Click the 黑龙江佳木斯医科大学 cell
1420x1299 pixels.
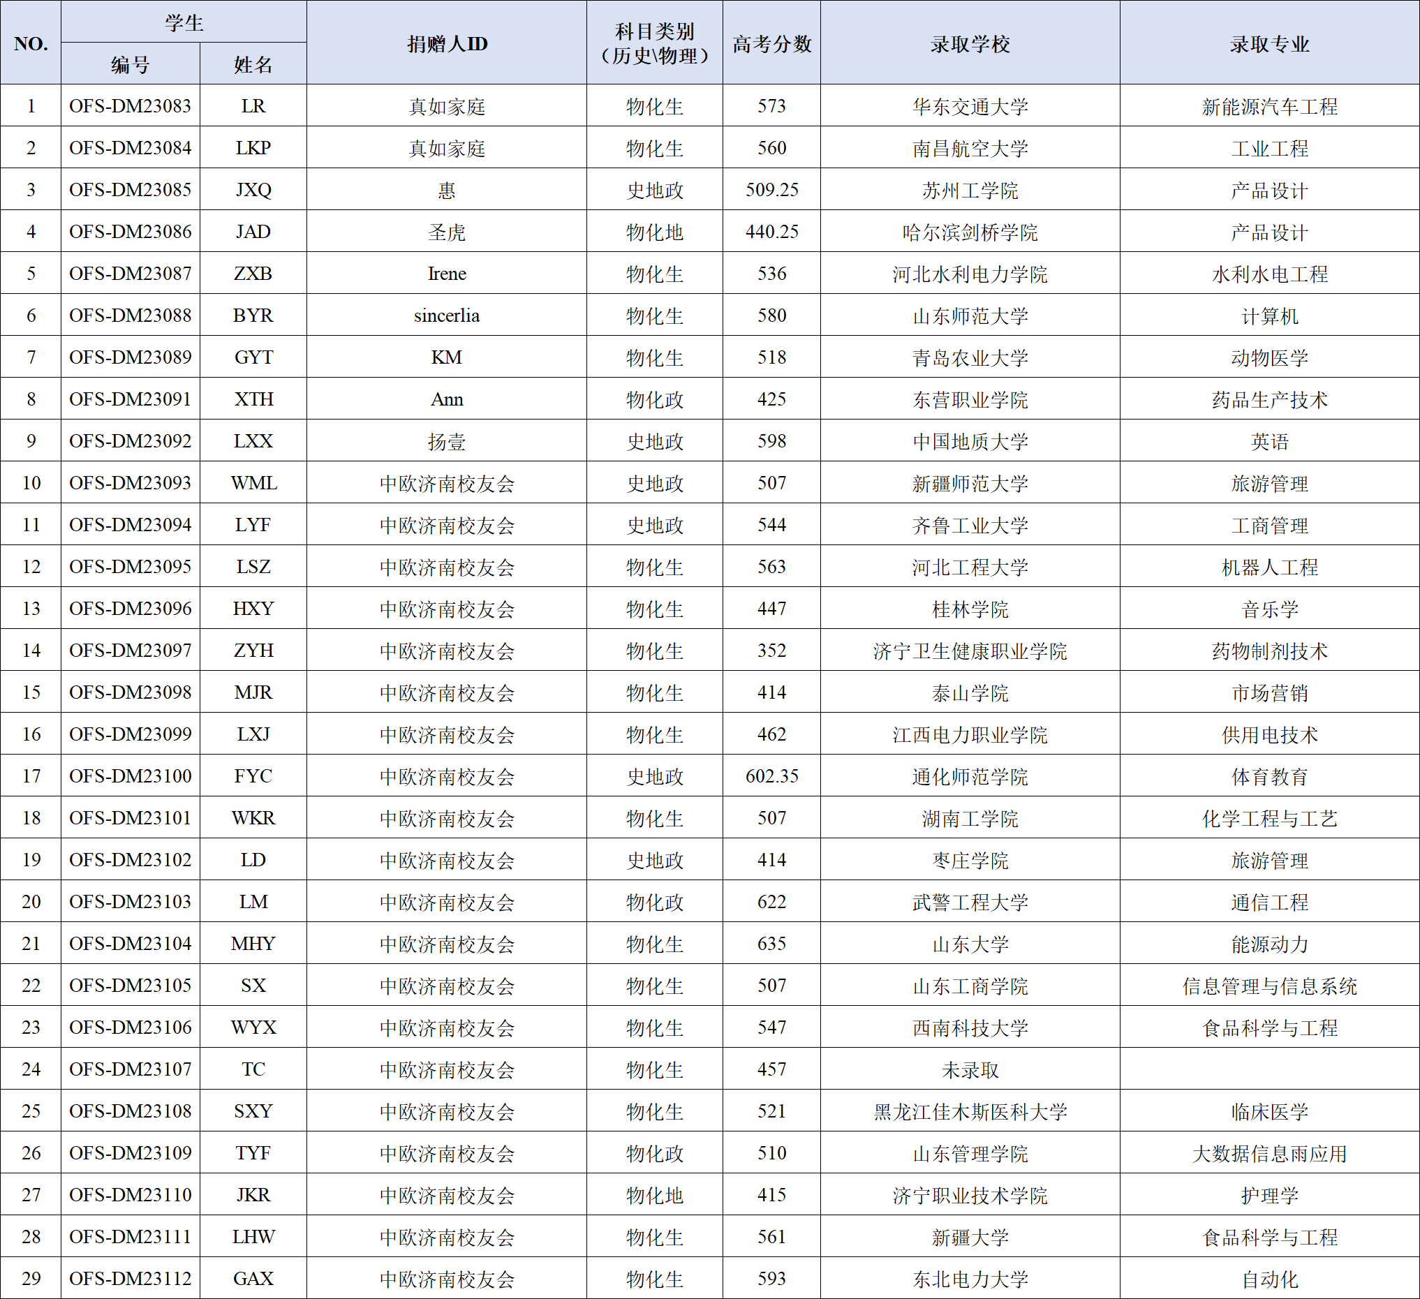970,1111
